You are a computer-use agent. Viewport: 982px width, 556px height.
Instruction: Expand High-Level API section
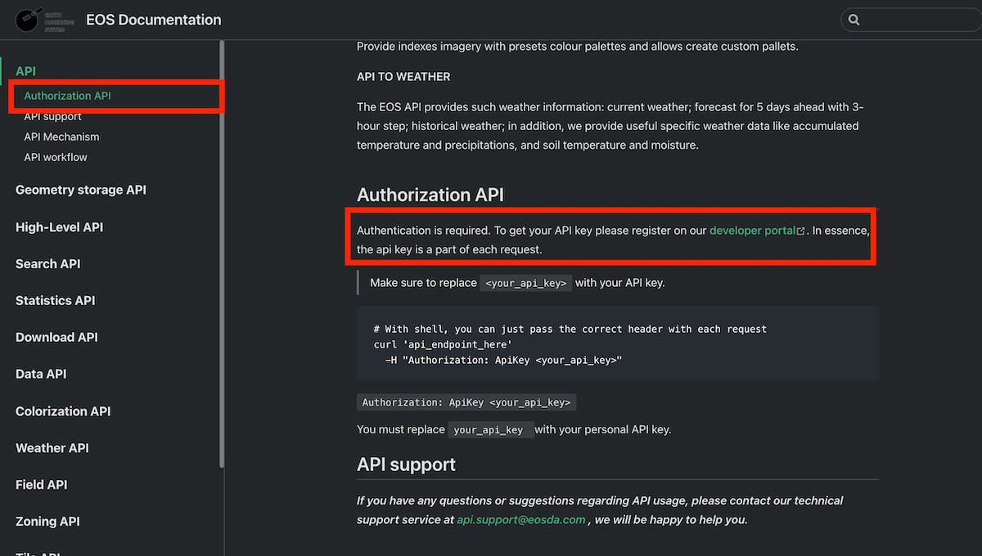(59, 227)
